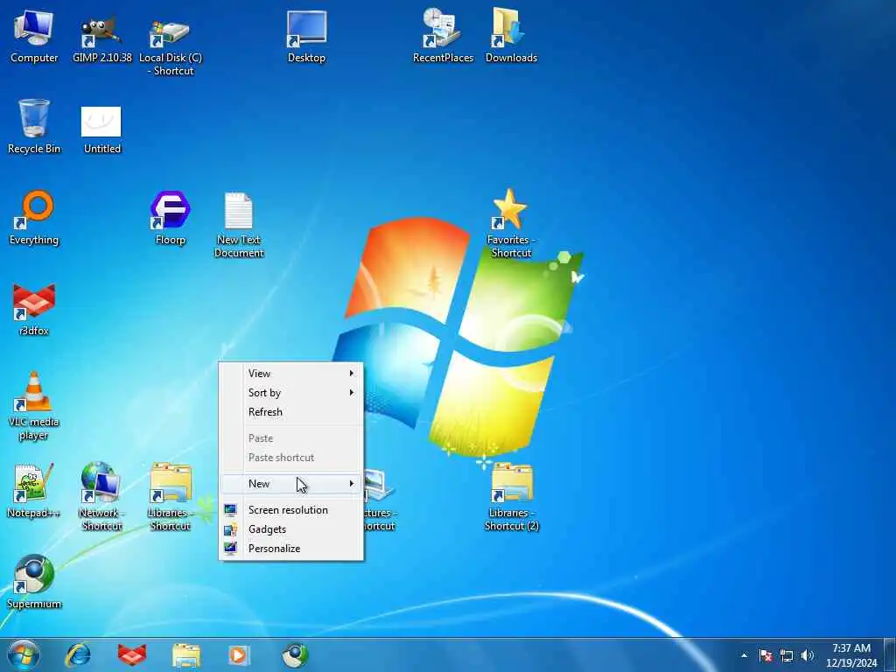The height and width of the screenshot is (672, 896).
Task: Open the Windows Start menu
Action: tap(24, 654)
